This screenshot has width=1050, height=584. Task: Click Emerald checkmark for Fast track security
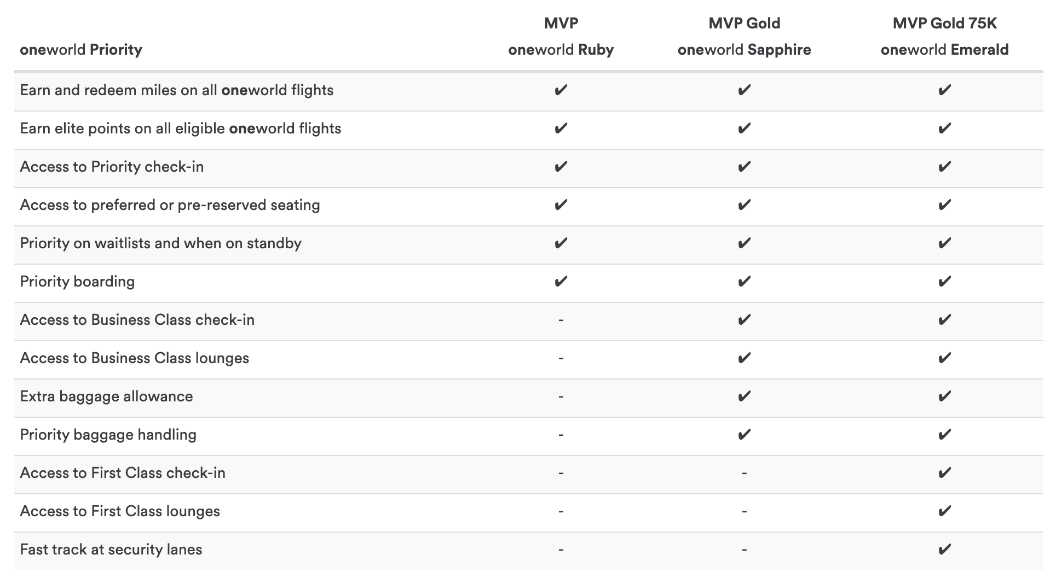(944, 550)
